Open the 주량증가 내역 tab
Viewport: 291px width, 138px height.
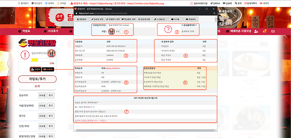[113, 19]
